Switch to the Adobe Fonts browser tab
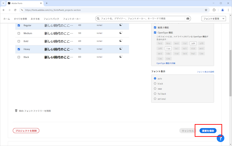Viewport: 232px width, 146px height. coord(25,3)
